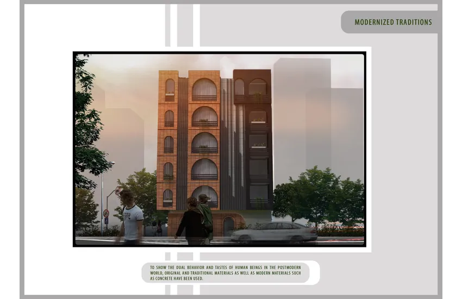Click the top arched window on the black facade
Viewport: 462px width, 299px height.
click(258, 87)
